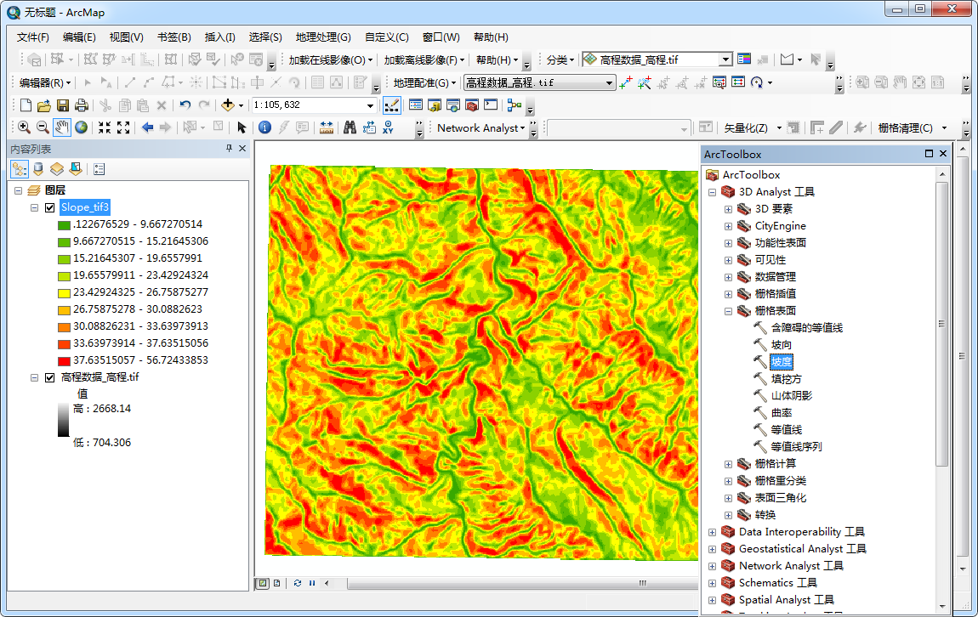Open the ArcToolbox window icon
This screenshot has width=978, height=617.
(x=472, y=105)
